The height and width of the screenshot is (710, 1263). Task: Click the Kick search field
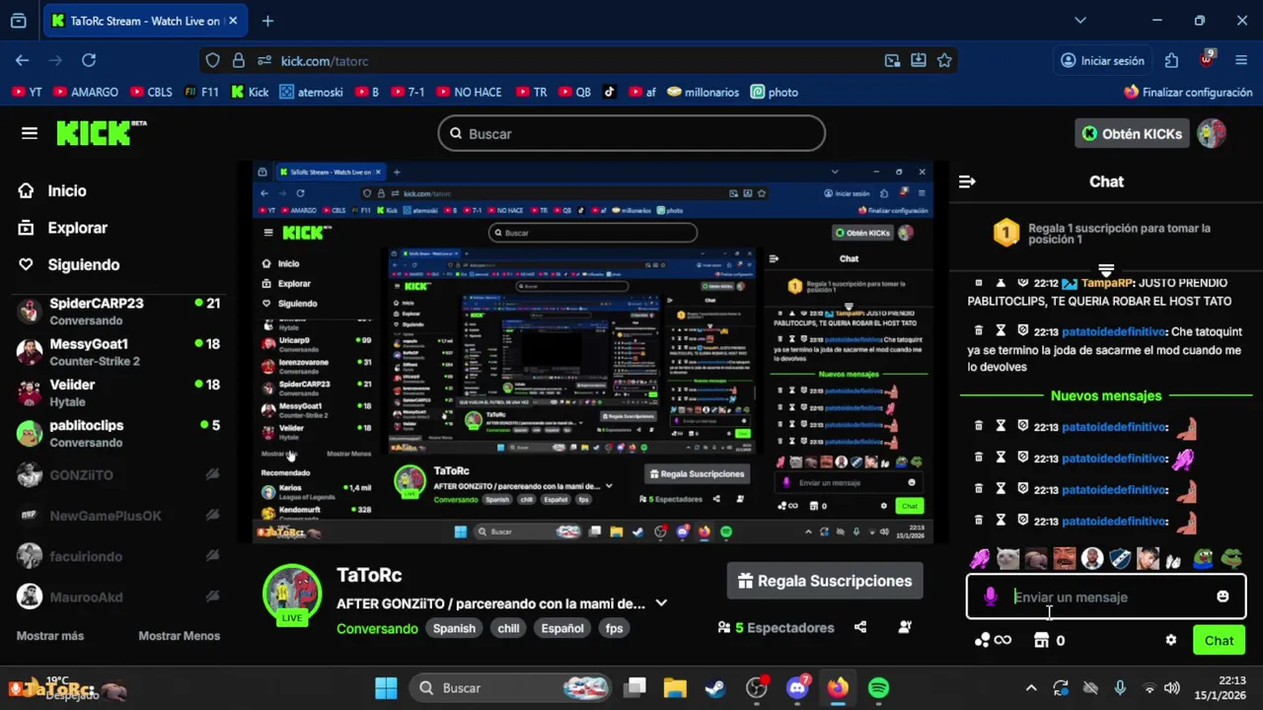tap(631, 133)
